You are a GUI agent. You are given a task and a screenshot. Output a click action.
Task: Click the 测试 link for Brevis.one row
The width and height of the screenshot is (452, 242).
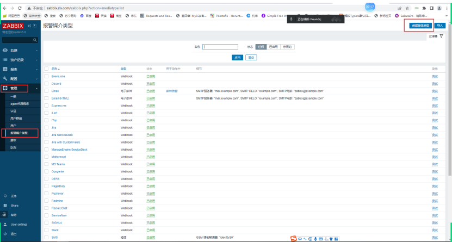coord(435,76)
